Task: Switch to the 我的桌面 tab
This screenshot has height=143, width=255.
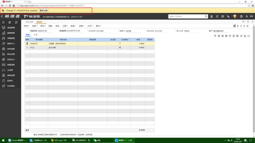Action: pyautogui.click(x=30, y=22)
